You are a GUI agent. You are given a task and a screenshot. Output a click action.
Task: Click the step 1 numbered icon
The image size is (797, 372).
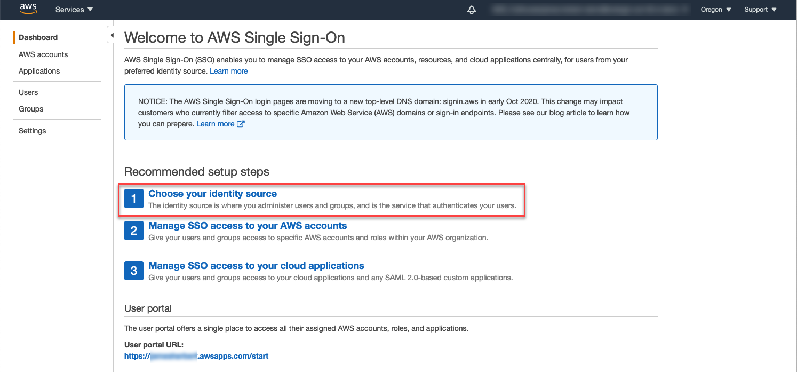coord(133,198)
